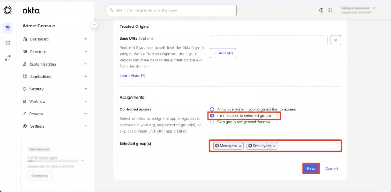Click the okta wordmark
Screen dimensions: 391x192
coord(31,10)
